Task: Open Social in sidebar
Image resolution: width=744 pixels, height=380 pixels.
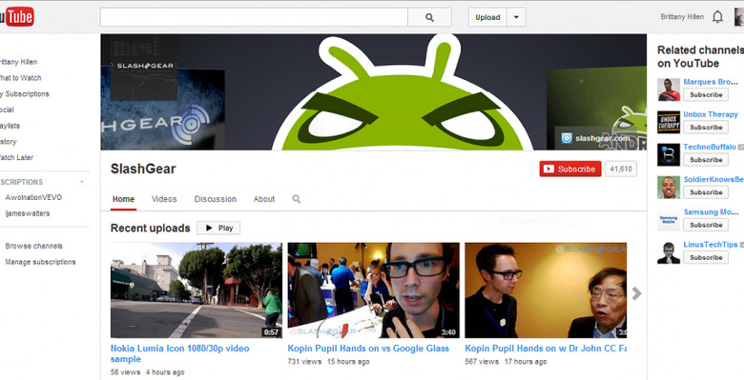Action: (x=7, y=110)
